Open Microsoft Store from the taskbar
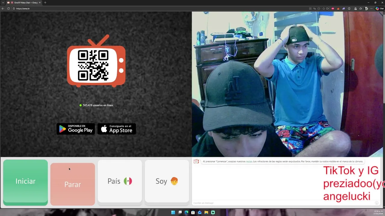This screenshot has width=385, height=216. coord(193,212)
